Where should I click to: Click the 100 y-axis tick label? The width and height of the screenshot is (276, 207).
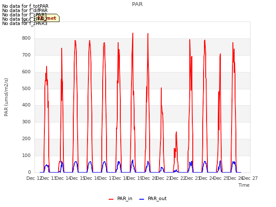pyautogui.click(x=26, y=155)
